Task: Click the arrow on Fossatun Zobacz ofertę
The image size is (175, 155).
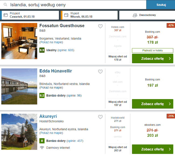Action: click(x=170, y=58)
